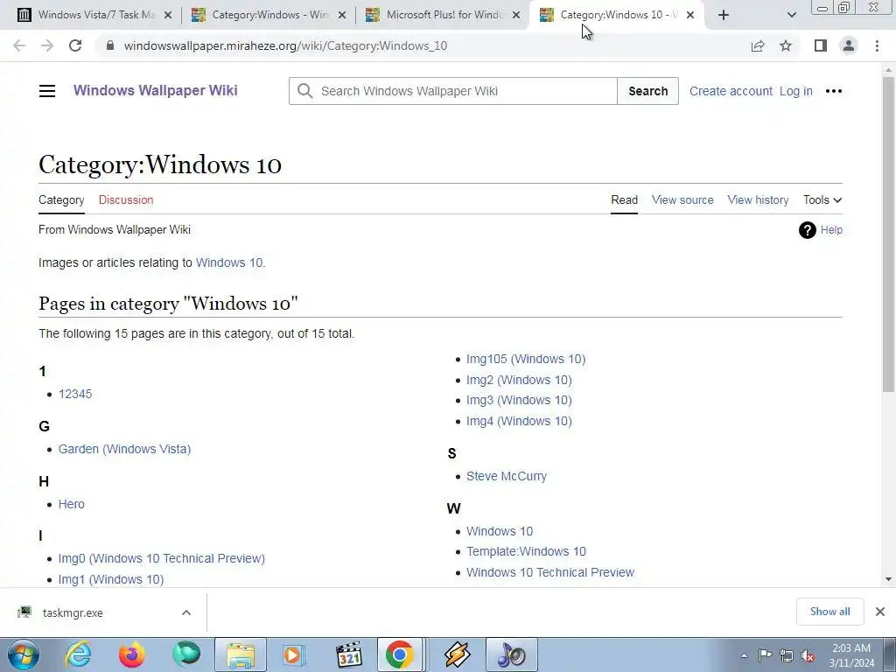Click the search magnifier icon in wiki search box
Screen dimensions: 896x672
tap(305, 91)
